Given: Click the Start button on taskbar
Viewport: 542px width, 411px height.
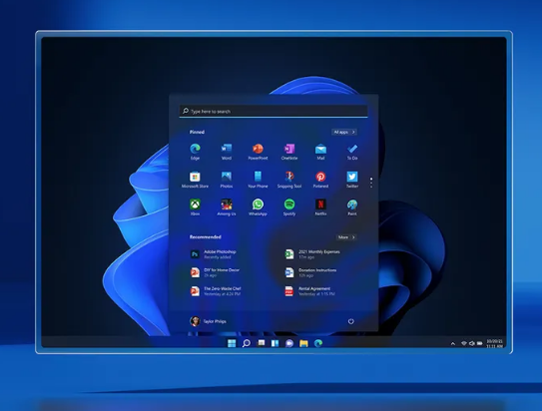Looking at the screenshot, I should click(232, 343).
